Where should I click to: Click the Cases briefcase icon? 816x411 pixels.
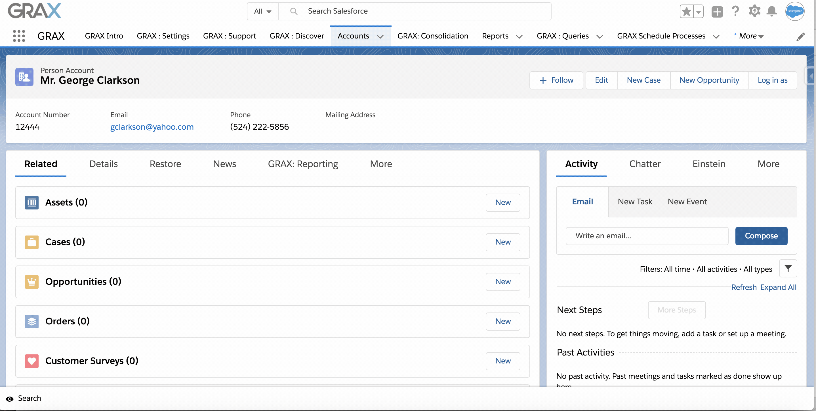32,242
